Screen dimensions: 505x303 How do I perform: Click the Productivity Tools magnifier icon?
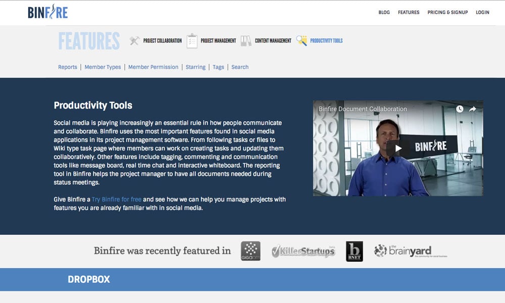[x=301, y=40]
